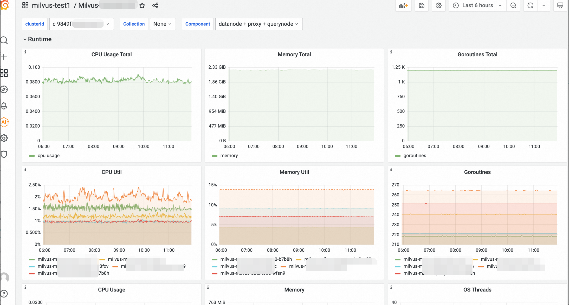Zoom out the time range
The width and height of the screenshot is (569, 305).
tap(513, 5)
